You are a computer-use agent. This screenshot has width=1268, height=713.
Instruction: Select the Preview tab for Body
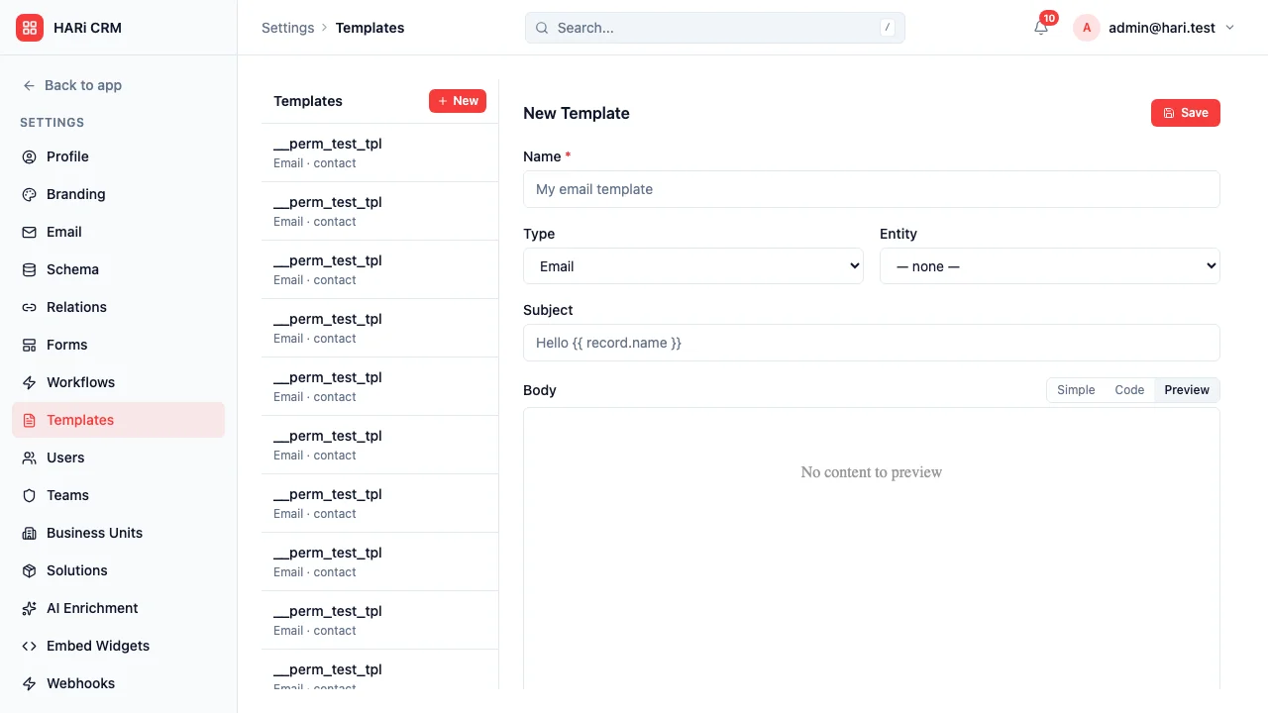click(x=1186, y=389)
